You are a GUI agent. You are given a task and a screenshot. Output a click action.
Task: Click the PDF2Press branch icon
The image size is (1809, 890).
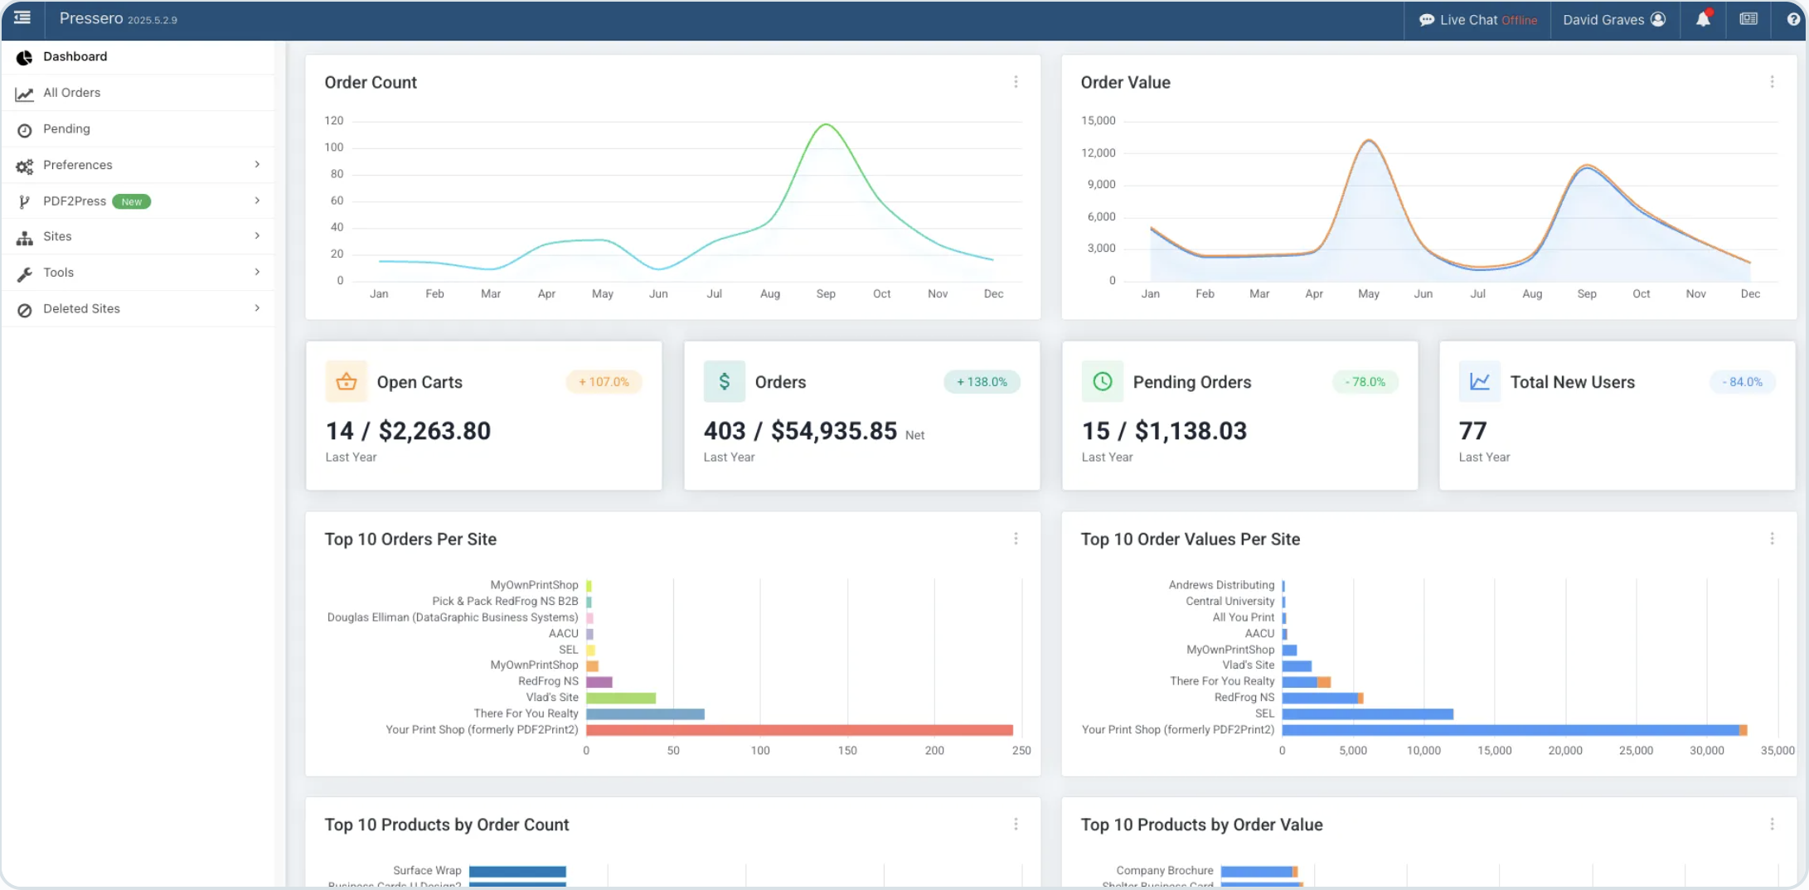pos(24,201)
